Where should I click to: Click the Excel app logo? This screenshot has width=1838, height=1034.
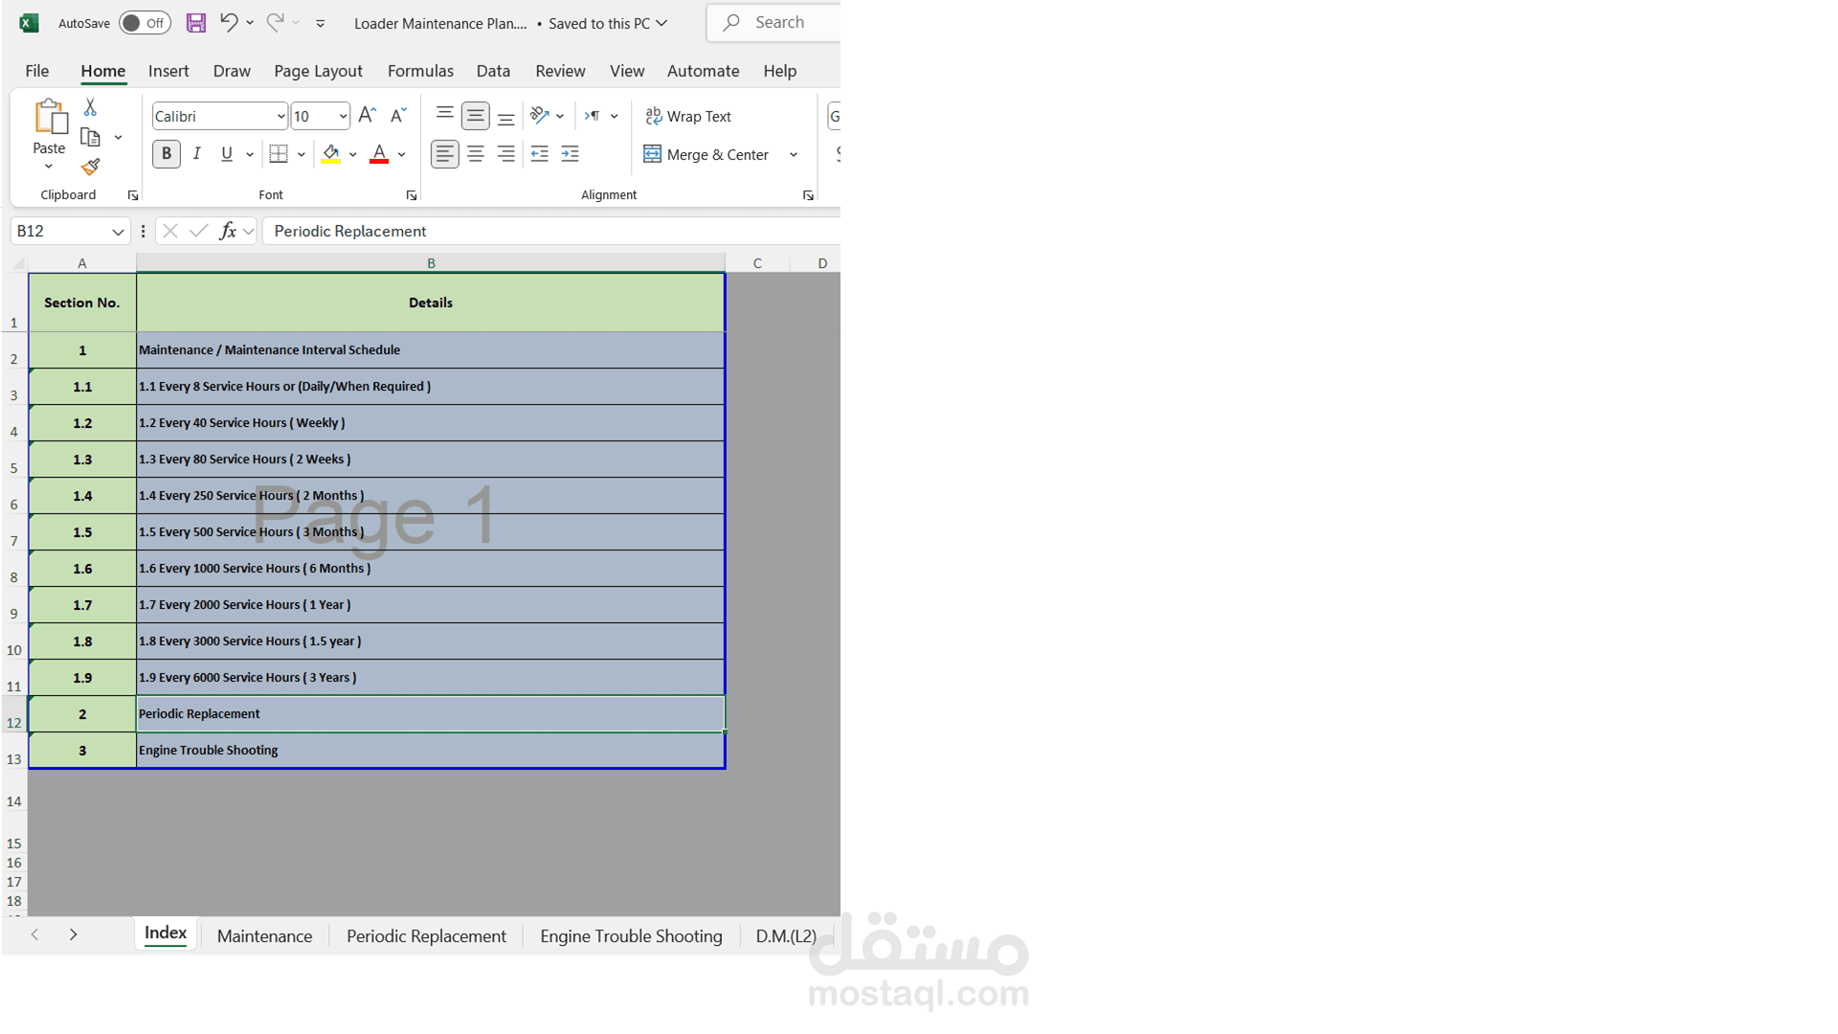click(29, 23)
